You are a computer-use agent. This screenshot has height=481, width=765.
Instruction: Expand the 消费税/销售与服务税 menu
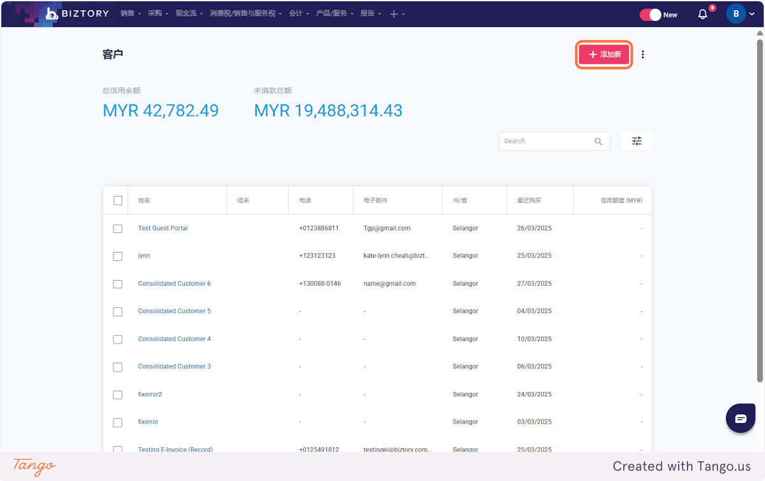pos(245,13)
